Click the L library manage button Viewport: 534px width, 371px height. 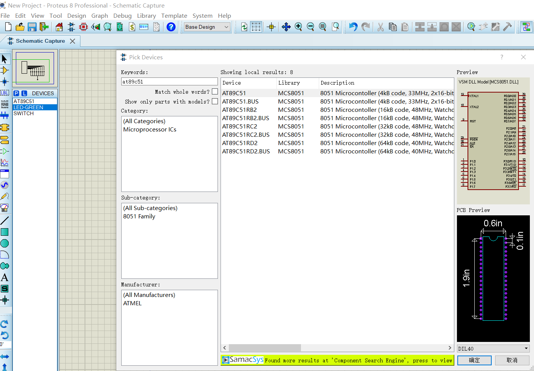(24, 93)
